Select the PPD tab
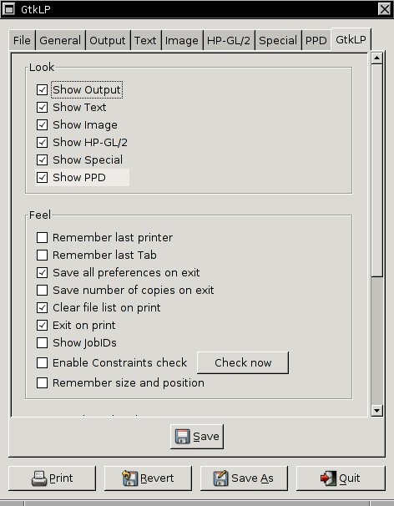Screen dimensions: 394x506 pos(316,40)
